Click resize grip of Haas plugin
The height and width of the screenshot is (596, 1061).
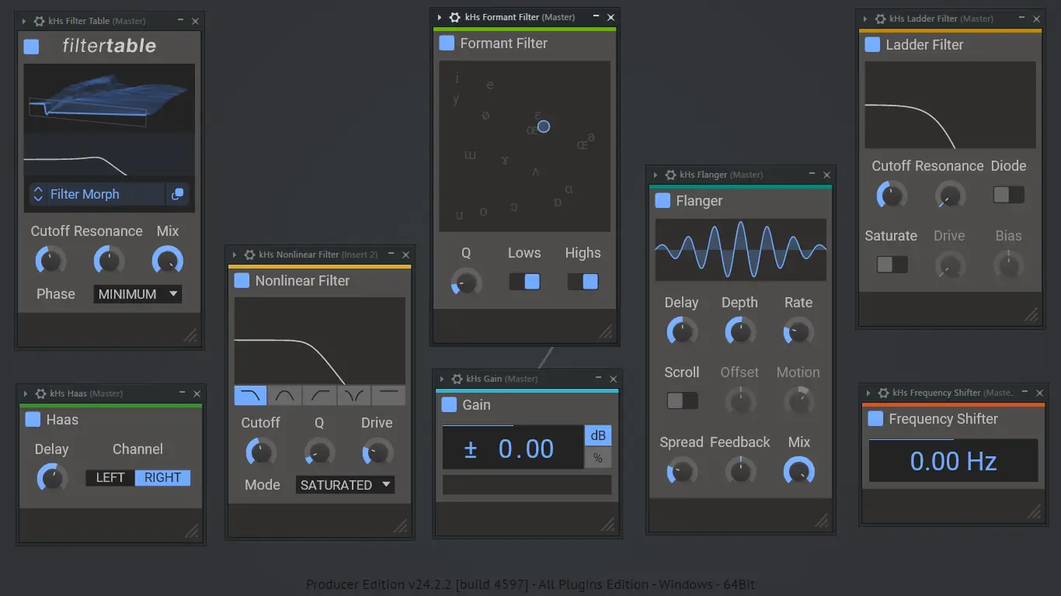point(190,530)
